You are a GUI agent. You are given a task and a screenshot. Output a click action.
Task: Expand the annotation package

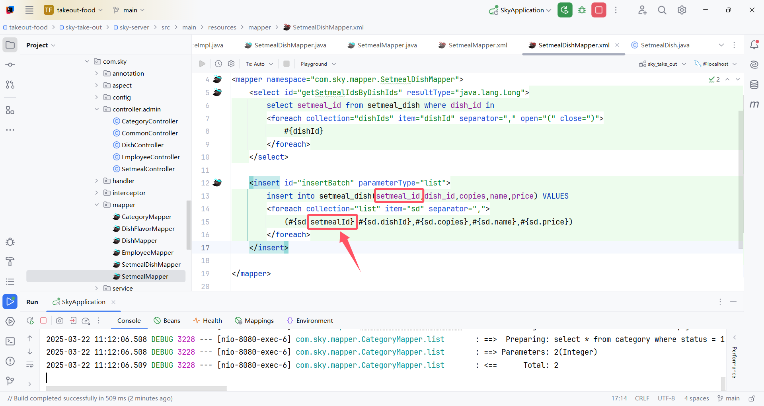pos(97,73)
